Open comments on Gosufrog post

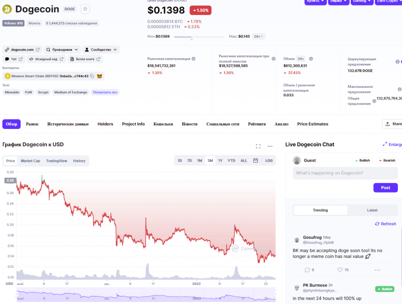(x=310, y=270)
